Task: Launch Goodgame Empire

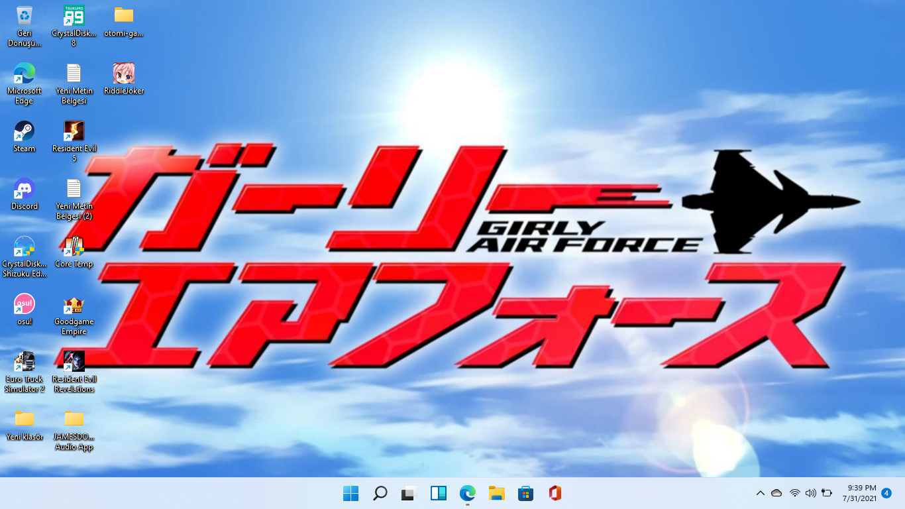Action: [x=73, y=304]
